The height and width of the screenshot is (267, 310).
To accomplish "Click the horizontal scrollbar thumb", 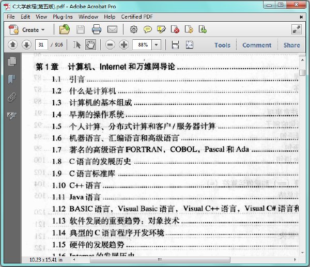I will [x=160, y=259].
